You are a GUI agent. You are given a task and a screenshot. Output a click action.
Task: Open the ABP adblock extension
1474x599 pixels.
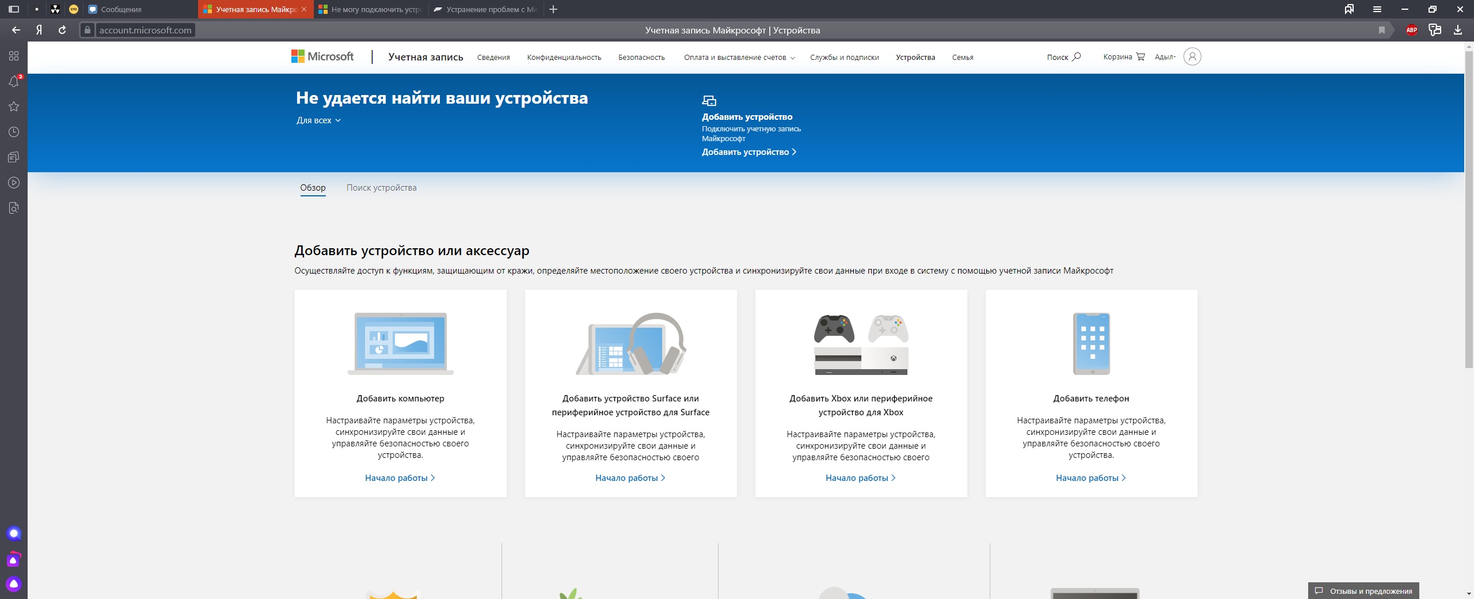(1412, 30)
